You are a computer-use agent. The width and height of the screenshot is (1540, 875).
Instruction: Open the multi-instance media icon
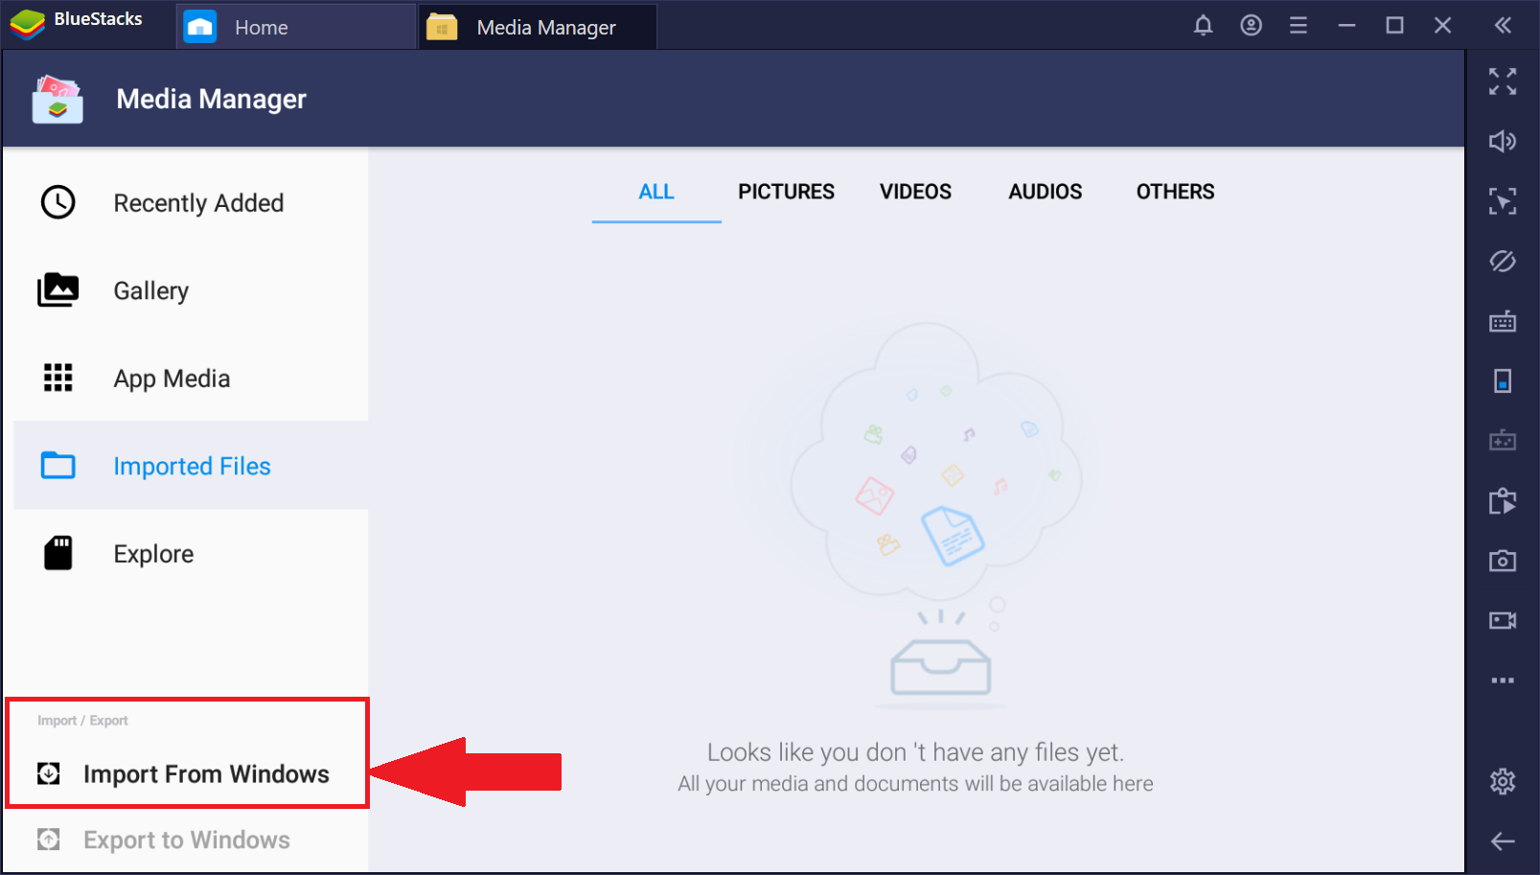coord(1503,501)
